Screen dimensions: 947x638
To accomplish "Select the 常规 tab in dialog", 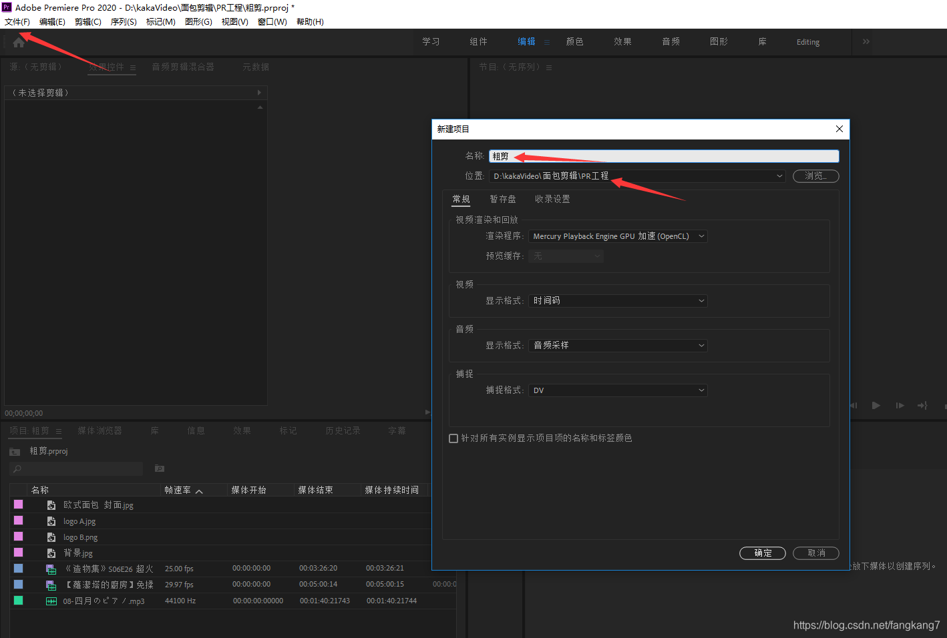I will tap(461, 200).
